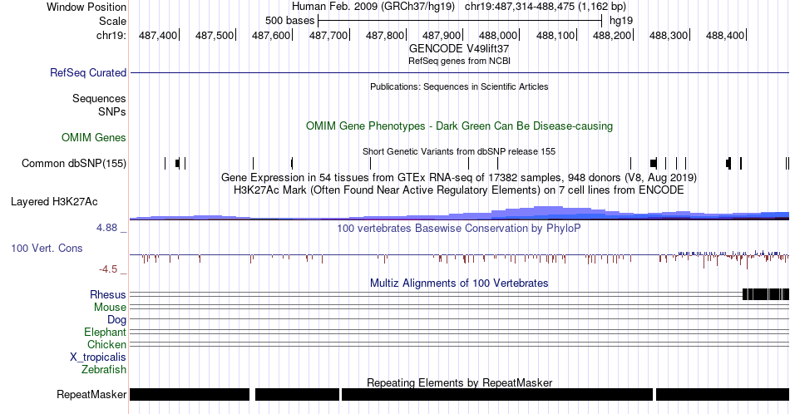Viewport: 790px width, 414px height.
Task: Click 'Publications: Sequences in Scientific Articles' title
Action: 459,86
